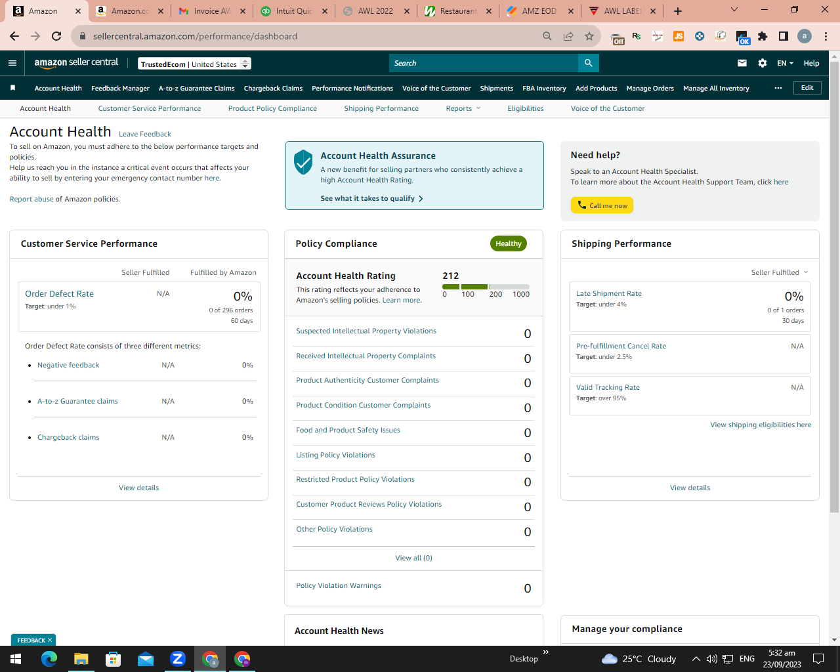Open the Chrome Extensions puzzle icon

(763, 36)
